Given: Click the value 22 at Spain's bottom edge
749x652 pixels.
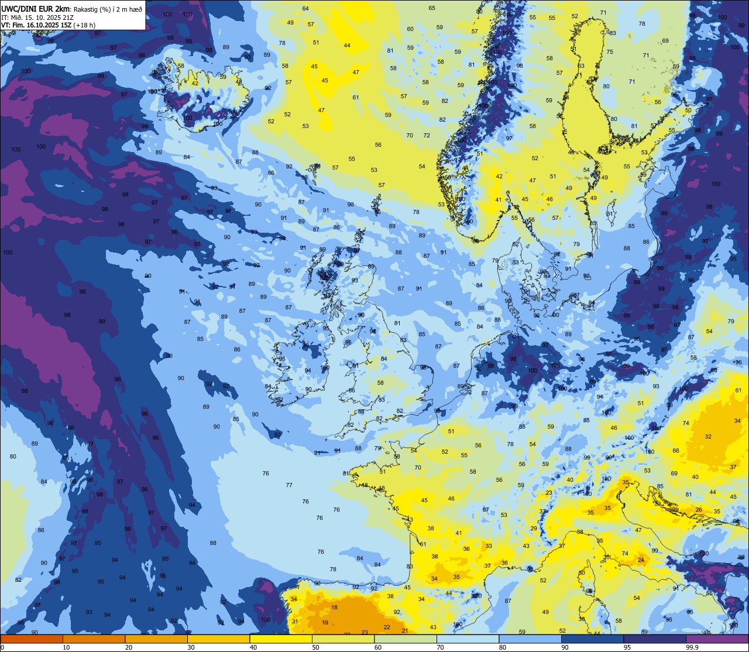Looking at the screenshot, I should [x=387, y=627].
